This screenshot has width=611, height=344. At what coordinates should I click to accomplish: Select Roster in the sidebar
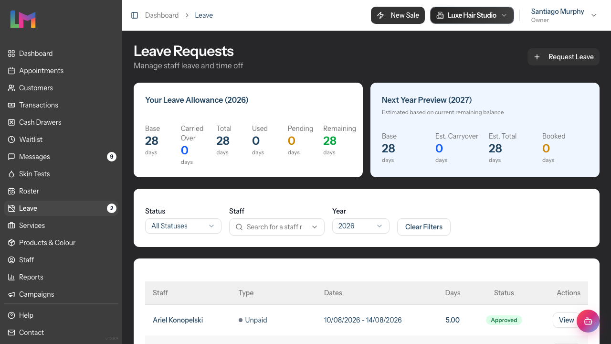61,191
